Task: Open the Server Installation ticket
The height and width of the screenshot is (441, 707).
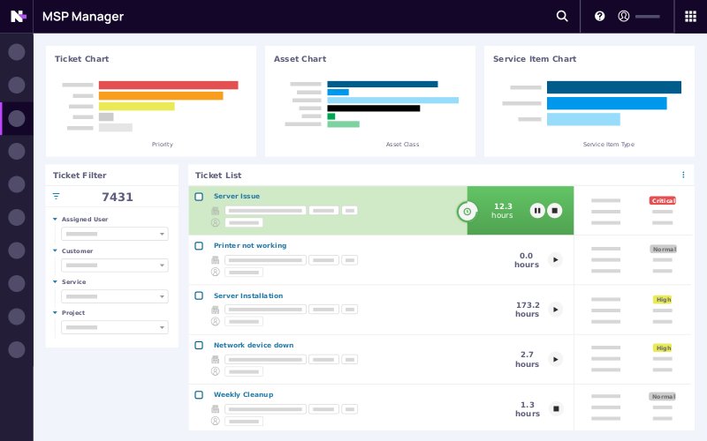Action: tap(248, 295)
